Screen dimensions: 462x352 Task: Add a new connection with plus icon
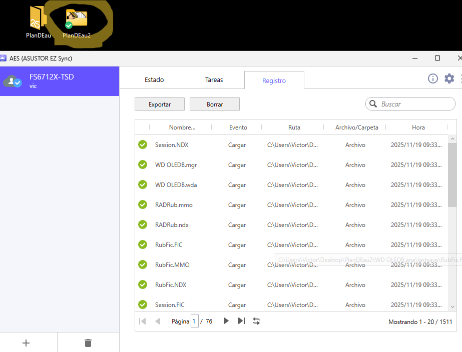[27, 342]
